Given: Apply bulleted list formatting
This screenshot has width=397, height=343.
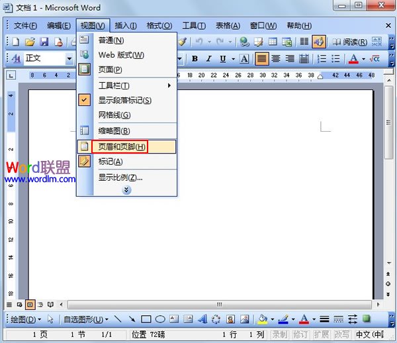Looking at the screenshot, I should [336, 59].
